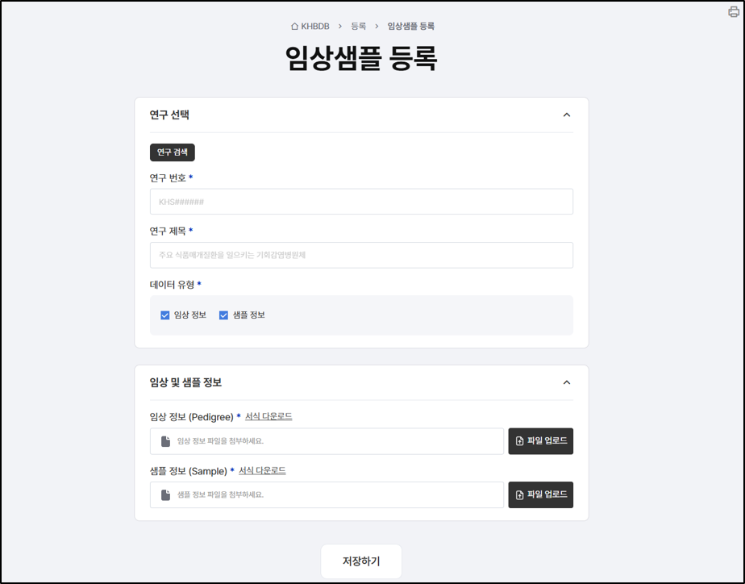Click the upload icon on Sample 파일 업로드 button
The height and width of the screenshot is (584, 745).
click(x=519, y=494)
